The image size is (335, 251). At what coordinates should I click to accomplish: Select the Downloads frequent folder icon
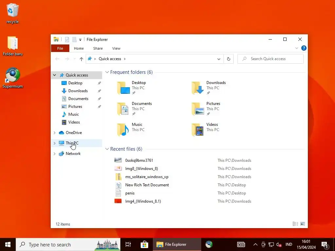coord(198,88)
